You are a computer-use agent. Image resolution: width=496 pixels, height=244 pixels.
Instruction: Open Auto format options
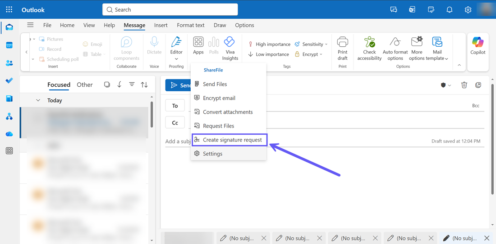click(x=395, y=49)
